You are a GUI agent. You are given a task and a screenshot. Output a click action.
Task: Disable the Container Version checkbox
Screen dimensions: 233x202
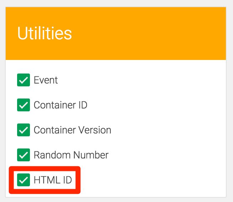tap(24, 130)
